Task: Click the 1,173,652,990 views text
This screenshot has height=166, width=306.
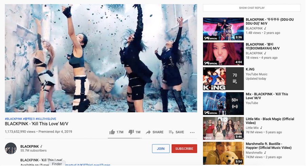Action: click(x=20, y=132)
